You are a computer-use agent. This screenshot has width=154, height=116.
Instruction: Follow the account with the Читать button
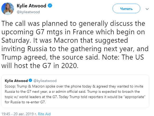126,8
